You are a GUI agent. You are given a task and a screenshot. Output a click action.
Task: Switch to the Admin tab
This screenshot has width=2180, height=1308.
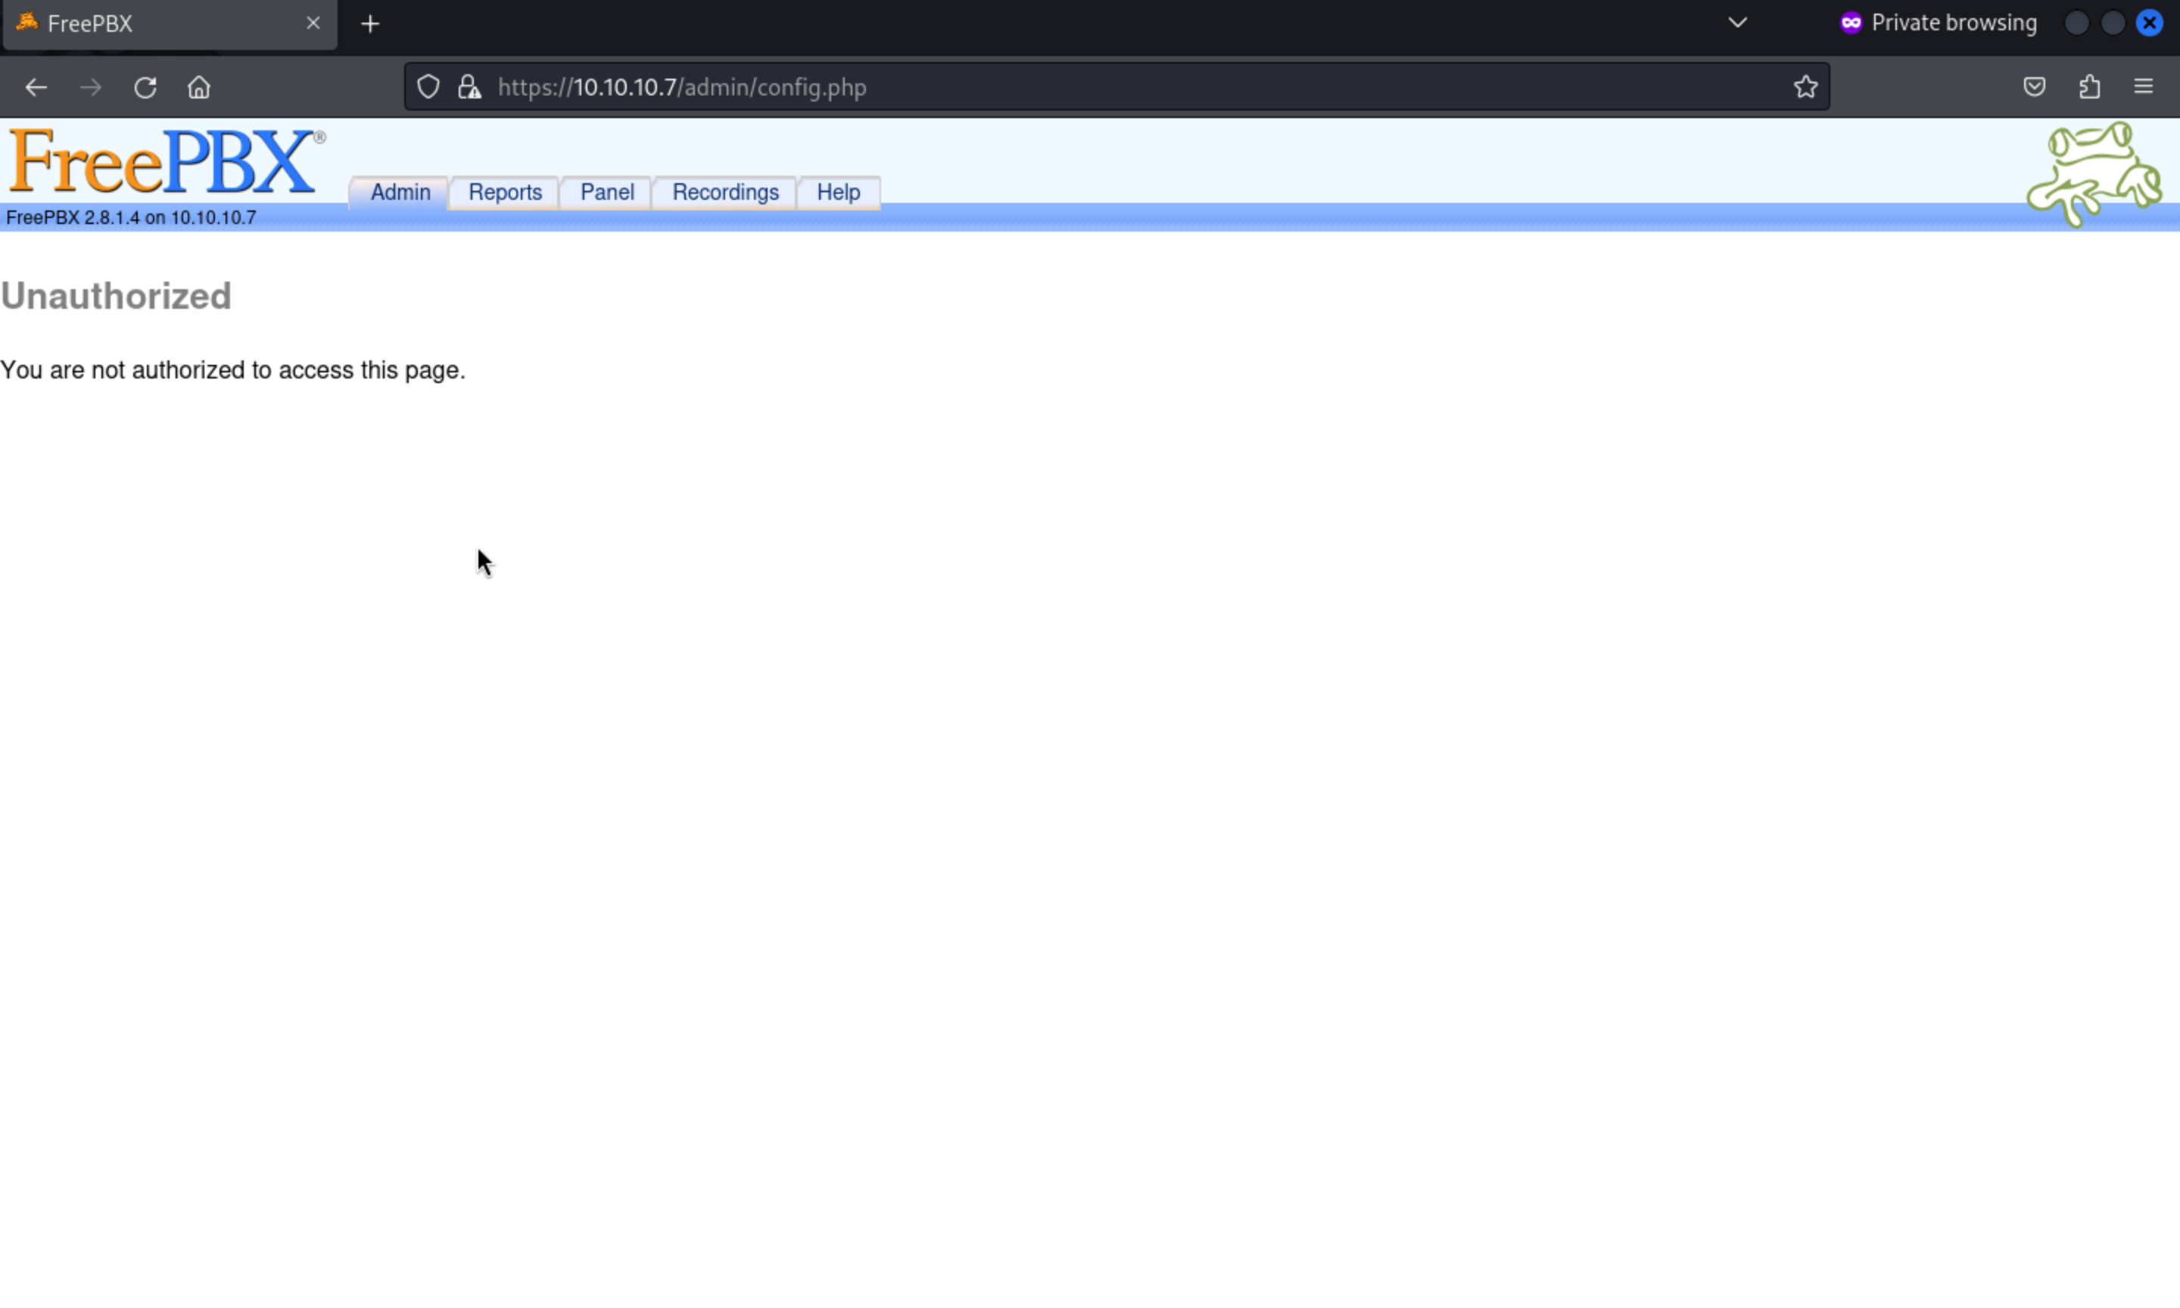coord(400,192)
